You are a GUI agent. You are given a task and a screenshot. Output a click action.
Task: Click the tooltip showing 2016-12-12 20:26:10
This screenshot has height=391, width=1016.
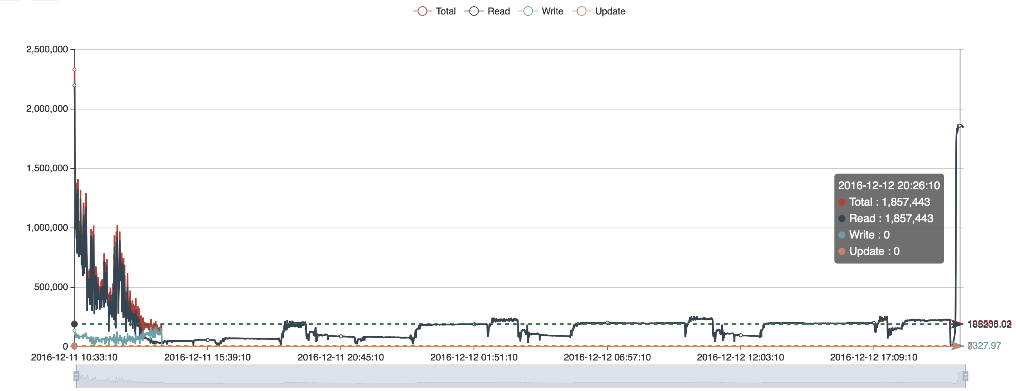tap(888, 218)
